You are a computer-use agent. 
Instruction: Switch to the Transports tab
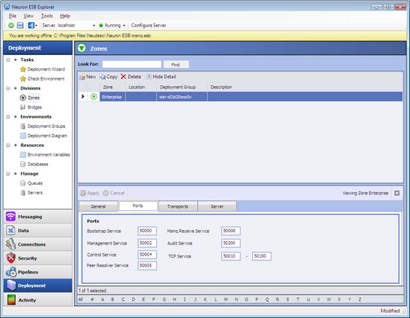[178, 207]
